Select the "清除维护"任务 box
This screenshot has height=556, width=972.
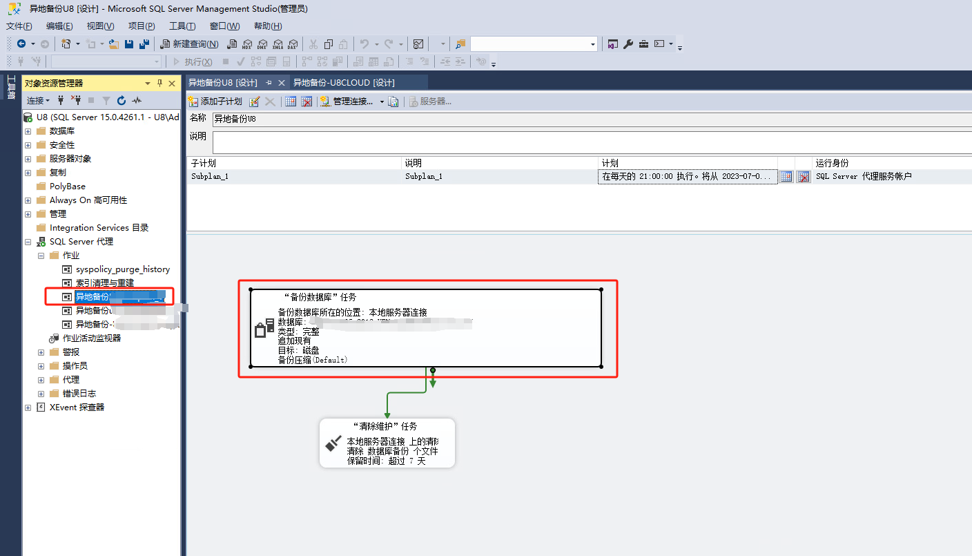point(387,443)
